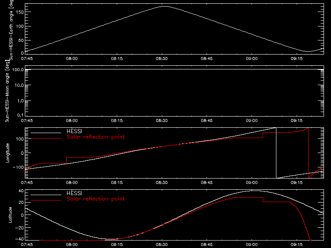This screenshot has width=331, height=248.
Task: Click 09:00 time label under Moon angle plot
Action: coord(252,120)
